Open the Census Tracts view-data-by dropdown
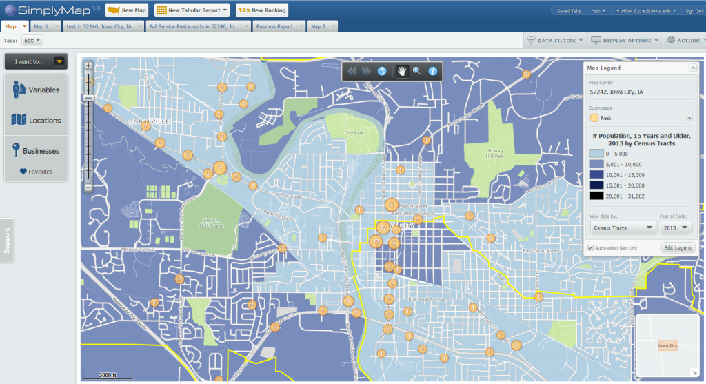This screenshot has width=706, height=384. (623, 228)
